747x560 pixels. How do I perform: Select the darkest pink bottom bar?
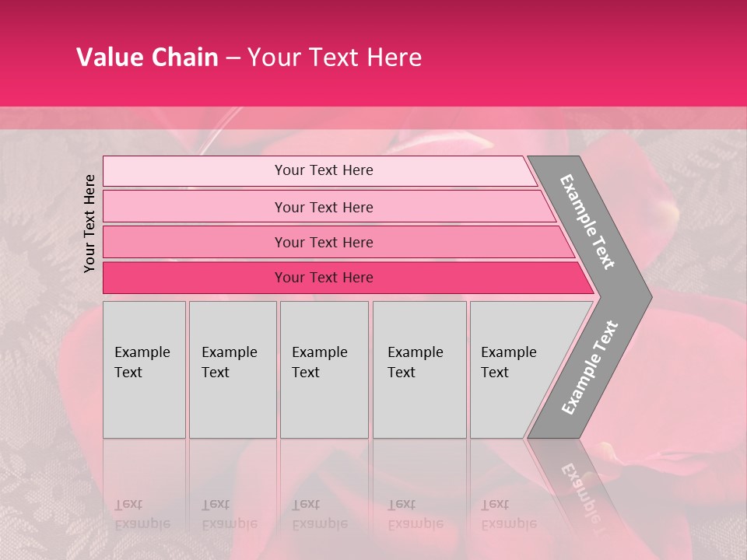(x=324, y=278)
